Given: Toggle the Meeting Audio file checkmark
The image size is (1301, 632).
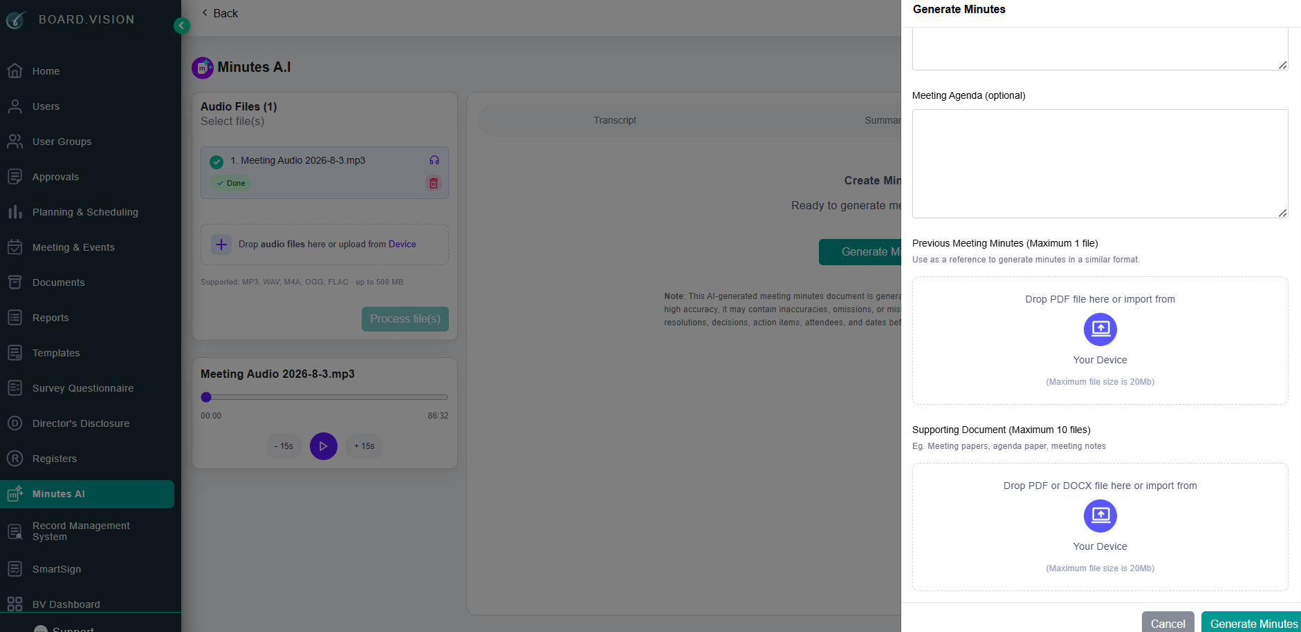Looking at the screenshot, I should click(x=216, y=162).
